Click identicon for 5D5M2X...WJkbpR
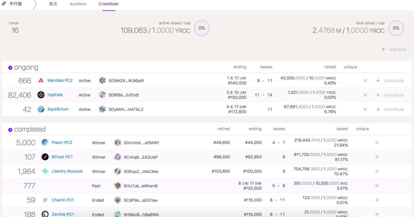414x217 pixels. [x=102, y=80]
